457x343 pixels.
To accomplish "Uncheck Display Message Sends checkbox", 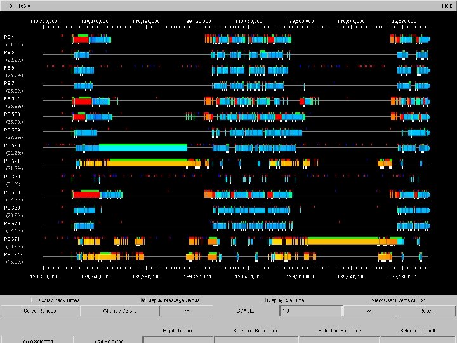I will click(x=143, y=300).
